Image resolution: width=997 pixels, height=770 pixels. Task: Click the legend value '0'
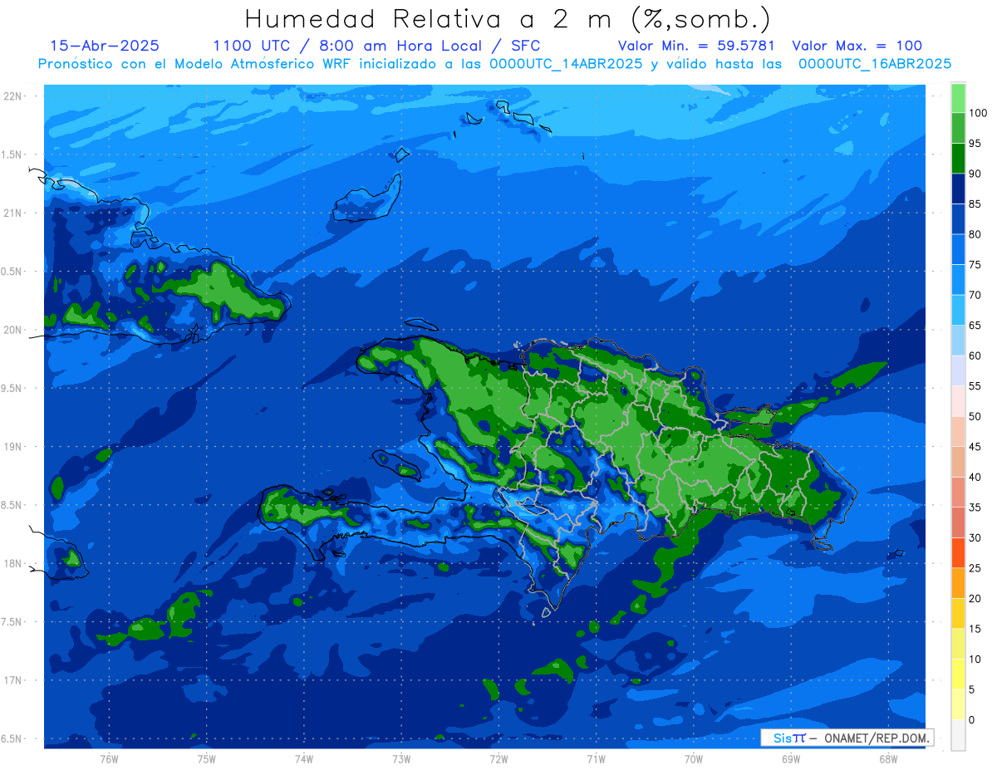pyautogui.click(x=972, y=719)
